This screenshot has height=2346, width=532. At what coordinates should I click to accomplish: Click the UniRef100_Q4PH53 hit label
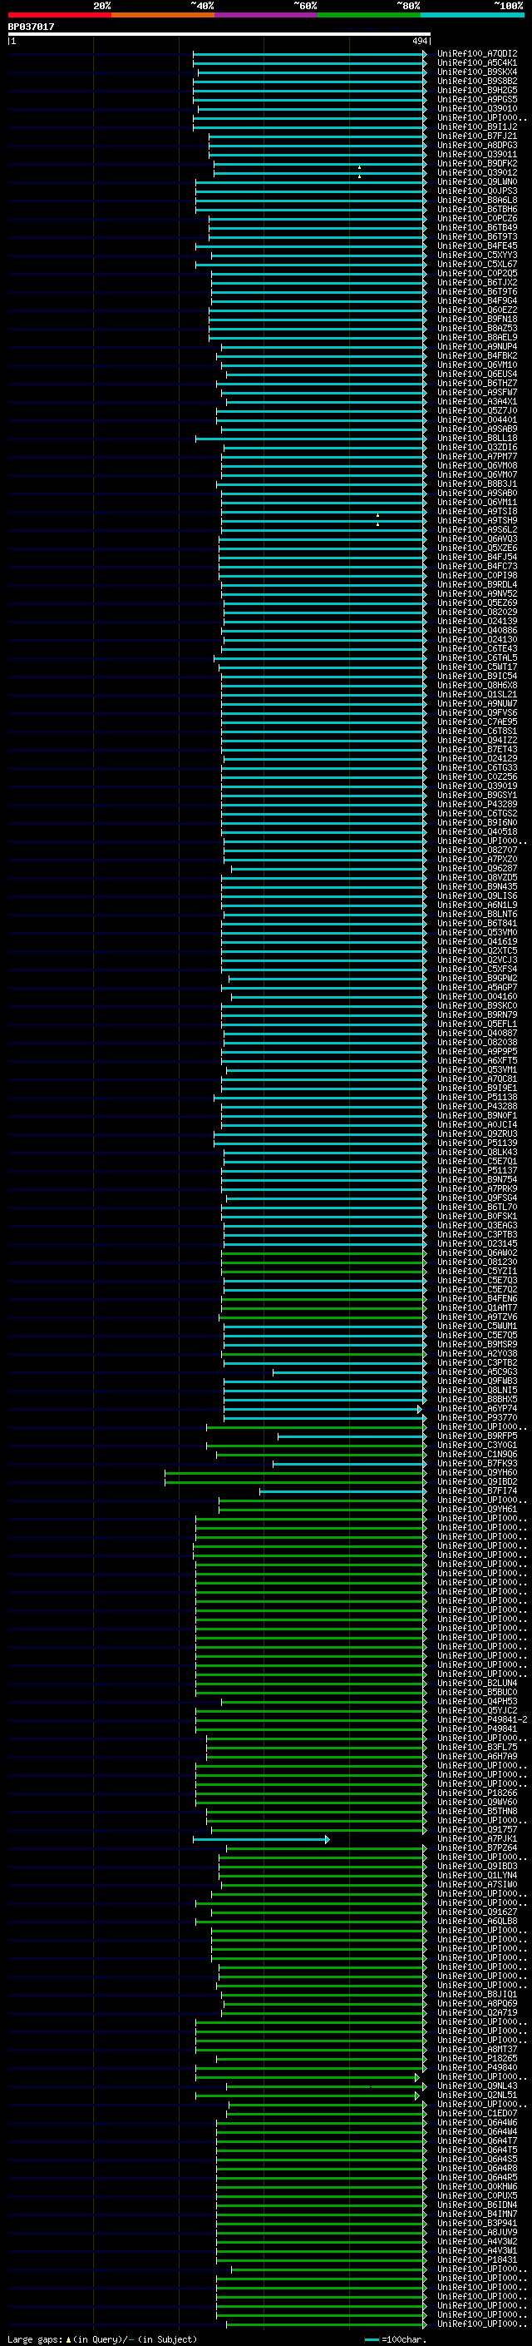coord(477,1701)
